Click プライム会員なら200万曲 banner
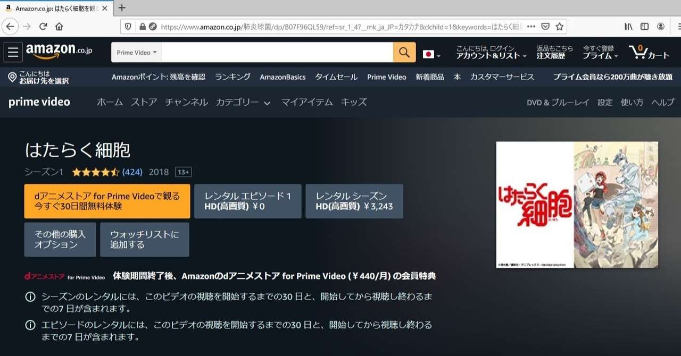Screen dimensions: 681x356 tap(612, 77)
